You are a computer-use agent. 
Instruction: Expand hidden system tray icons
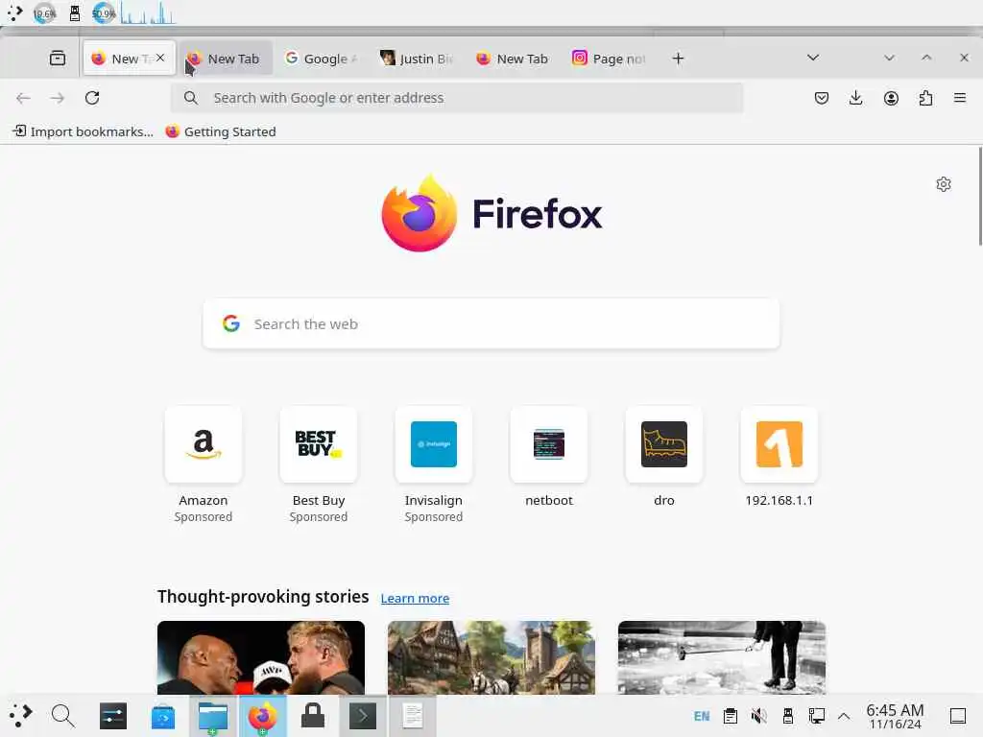point(844,716)
